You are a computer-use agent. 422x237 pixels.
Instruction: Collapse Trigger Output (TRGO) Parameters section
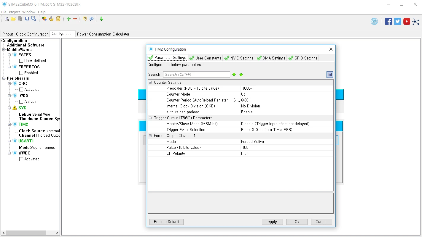pyautogui.click(x=150, y=118)
